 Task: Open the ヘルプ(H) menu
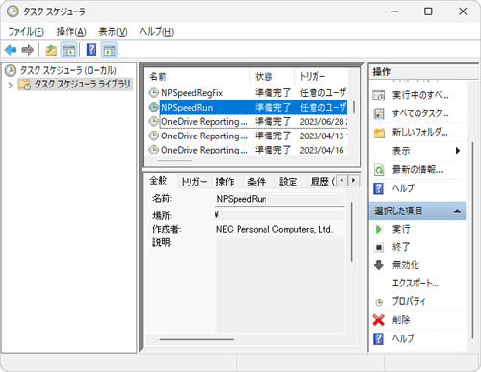point(157,32)
